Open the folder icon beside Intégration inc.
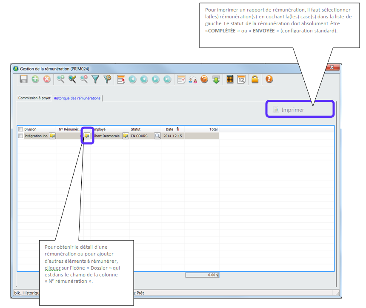The height and width of the screenshot is (308, 366). click(52, 136)
